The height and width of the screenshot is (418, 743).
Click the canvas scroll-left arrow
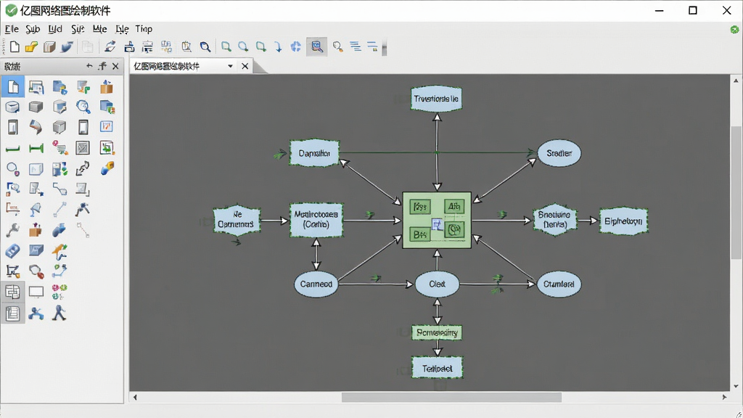[135, 397]
